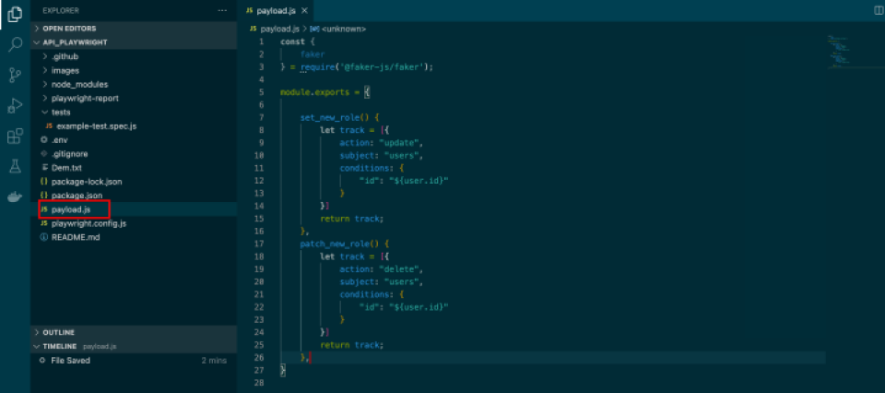Collapse the tests folder

134,112
